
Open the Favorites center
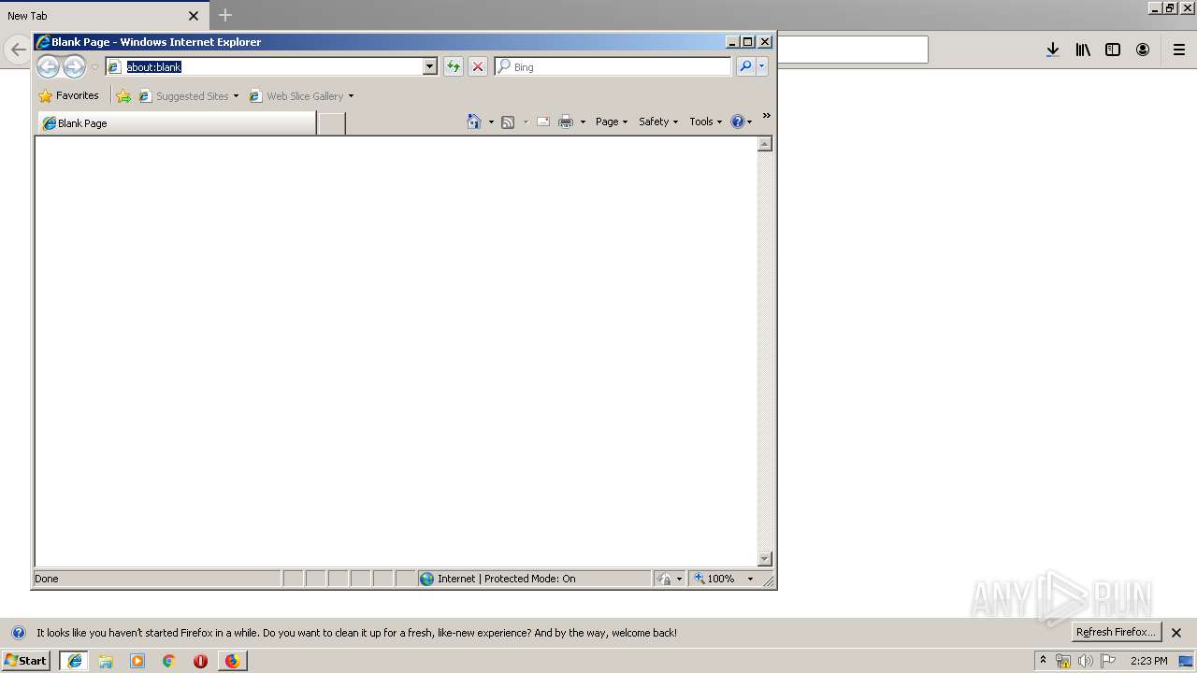[68, 95]
